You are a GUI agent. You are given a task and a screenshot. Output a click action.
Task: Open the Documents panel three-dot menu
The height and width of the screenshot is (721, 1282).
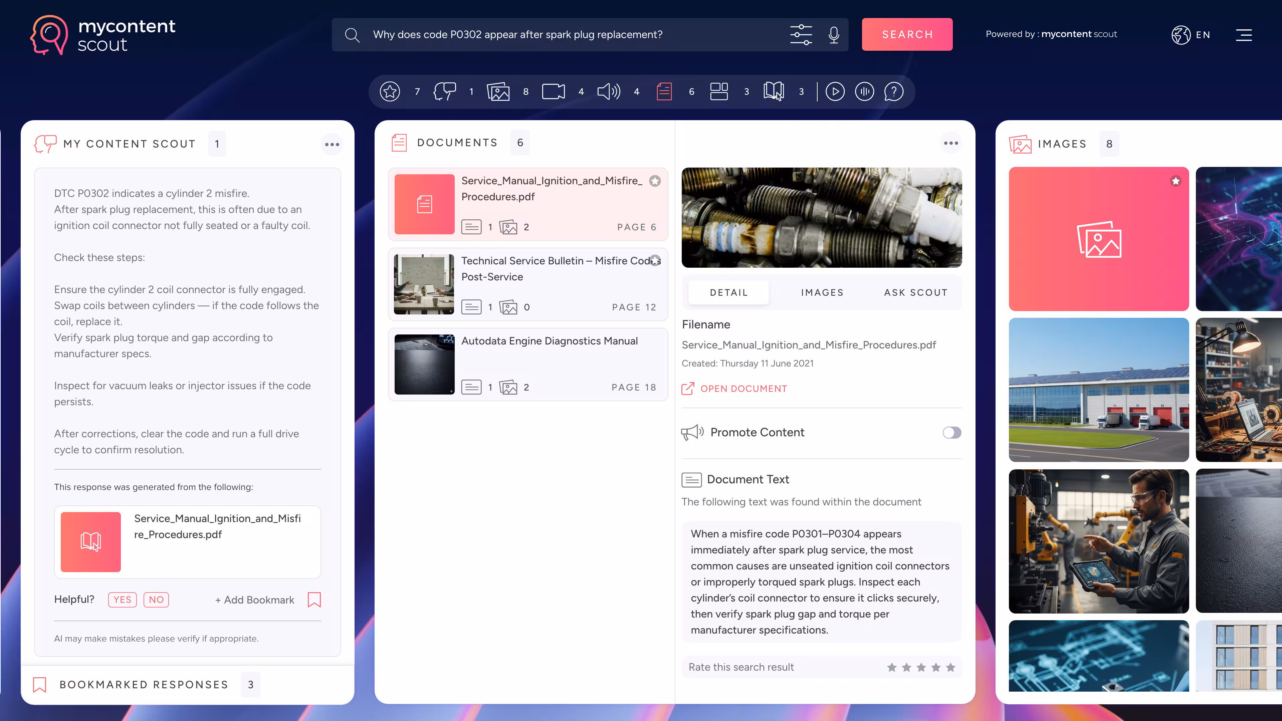[x=950, y=143]
